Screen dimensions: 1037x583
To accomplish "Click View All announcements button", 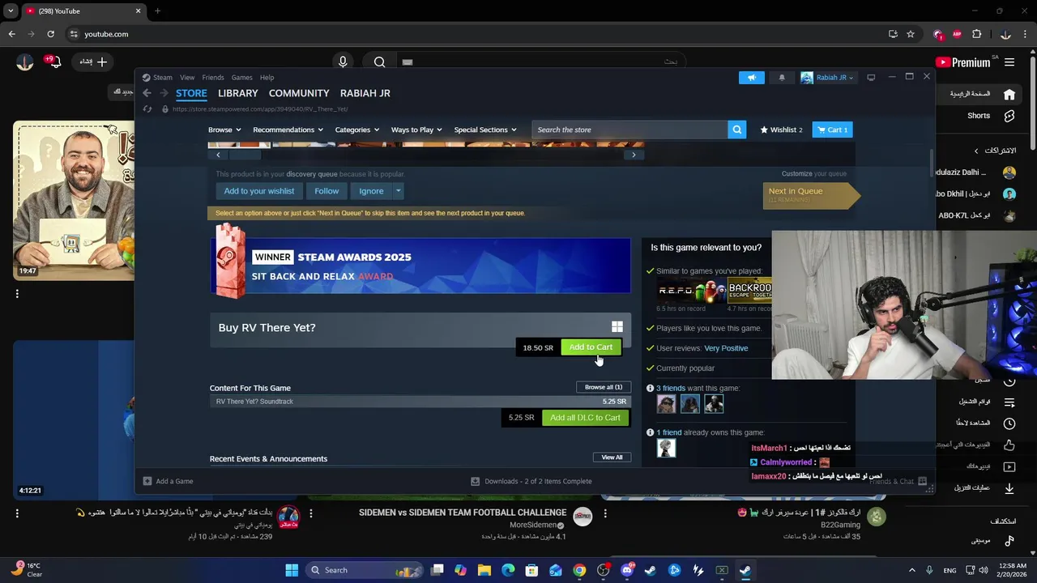I will (612, 457).
